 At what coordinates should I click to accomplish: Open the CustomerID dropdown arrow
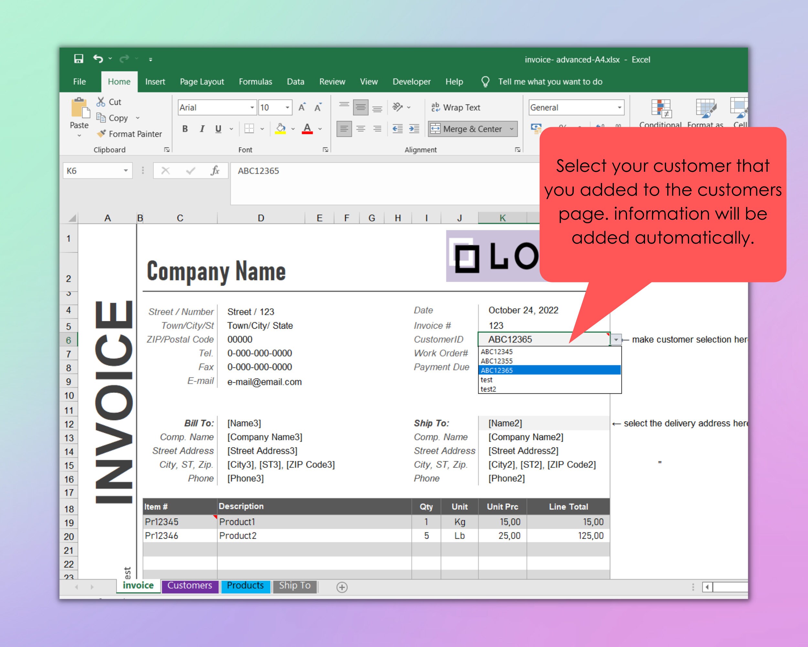[x=615, y=339]
